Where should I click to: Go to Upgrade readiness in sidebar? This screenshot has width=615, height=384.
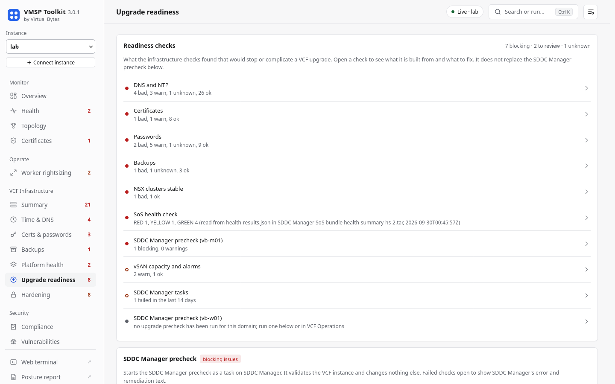click(50, 280)
